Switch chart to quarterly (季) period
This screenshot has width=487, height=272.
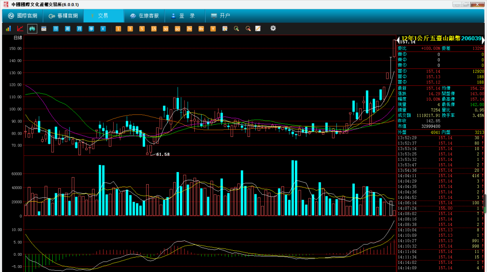[91, 28]
